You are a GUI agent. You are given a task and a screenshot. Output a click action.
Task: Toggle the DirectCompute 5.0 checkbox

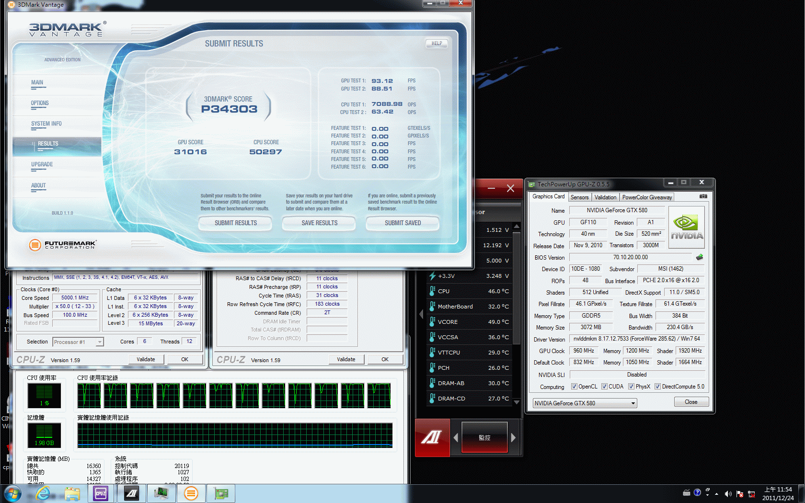(657, 387)
